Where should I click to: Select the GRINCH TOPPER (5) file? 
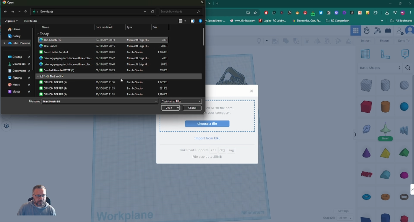point(55,82)
